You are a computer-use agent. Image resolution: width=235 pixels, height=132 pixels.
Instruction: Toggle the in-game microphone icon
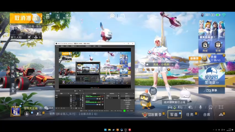[x=201, y=107]
